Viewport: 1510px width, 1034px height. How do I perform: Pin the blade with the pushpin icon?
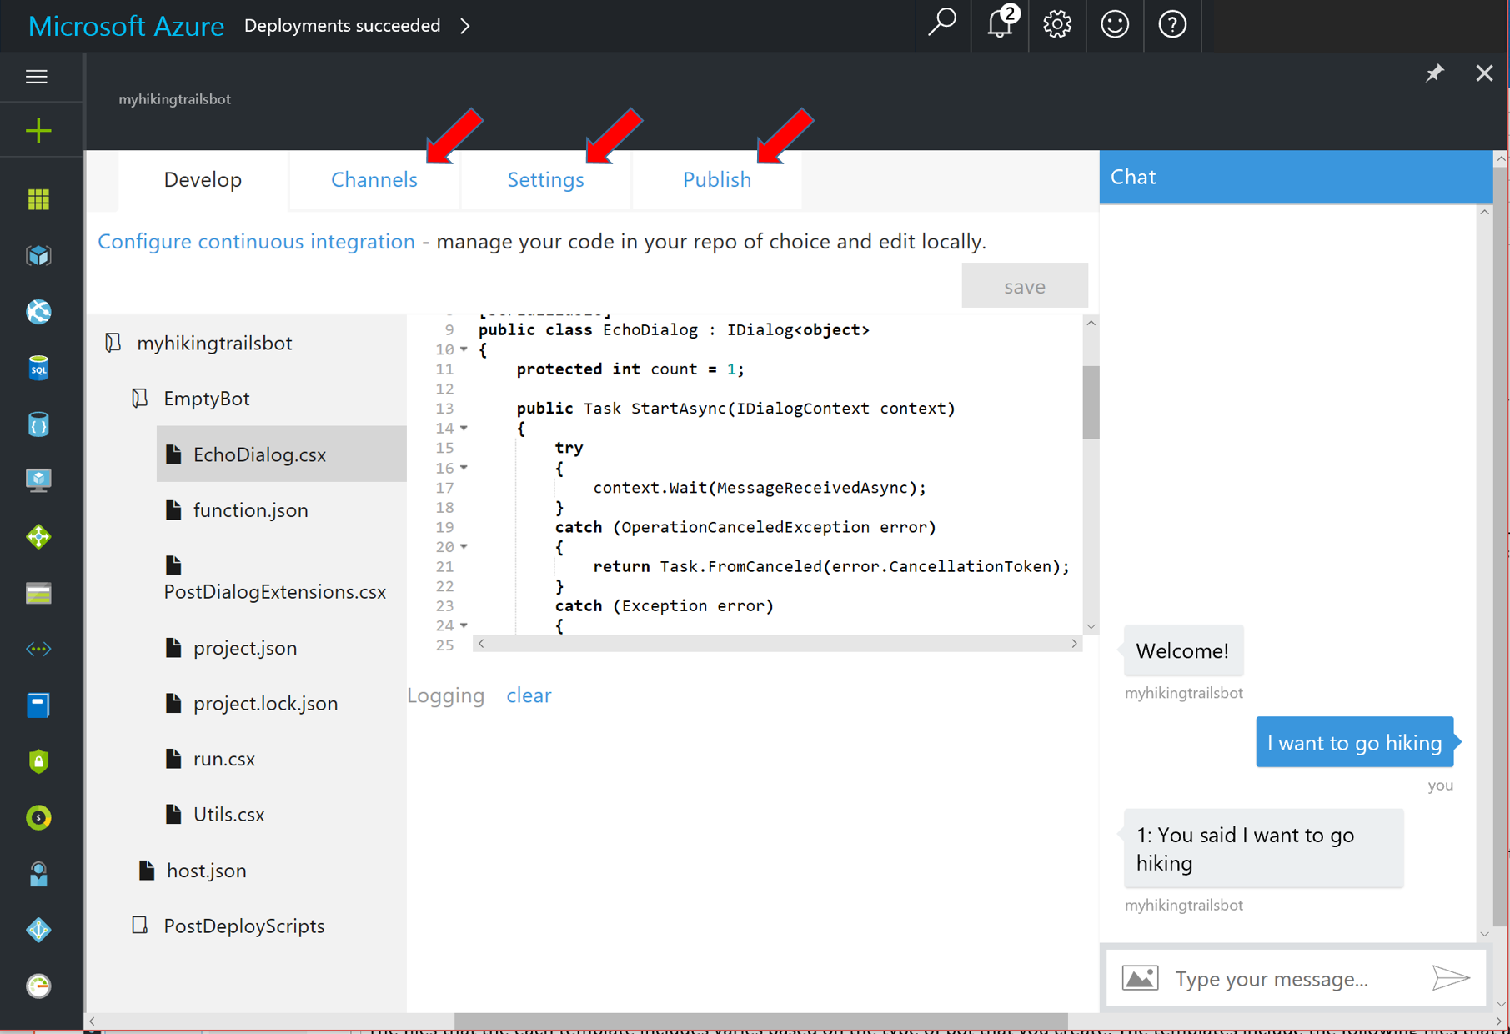click(1434, 73)
